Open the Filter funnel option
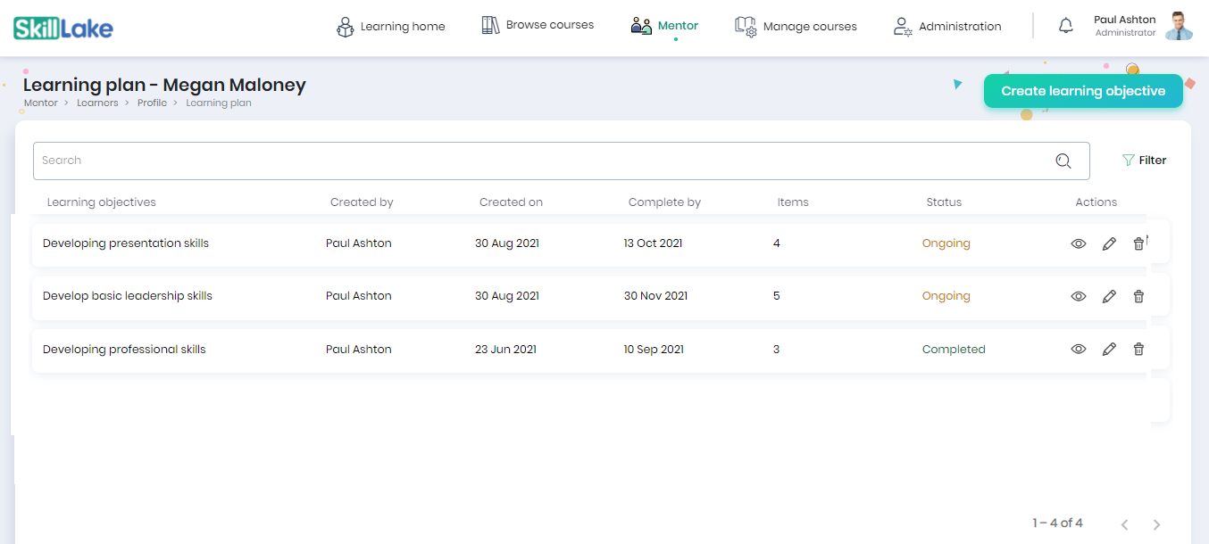 click(1144, 161)
